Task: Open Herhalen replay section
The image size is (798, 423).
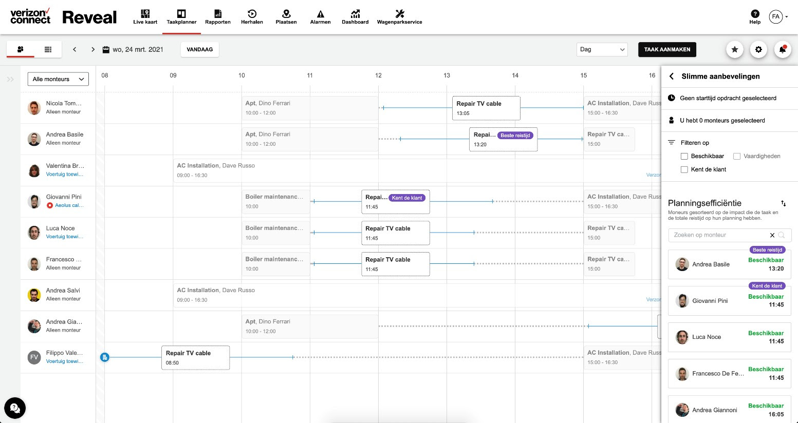Action: (252, 17)
